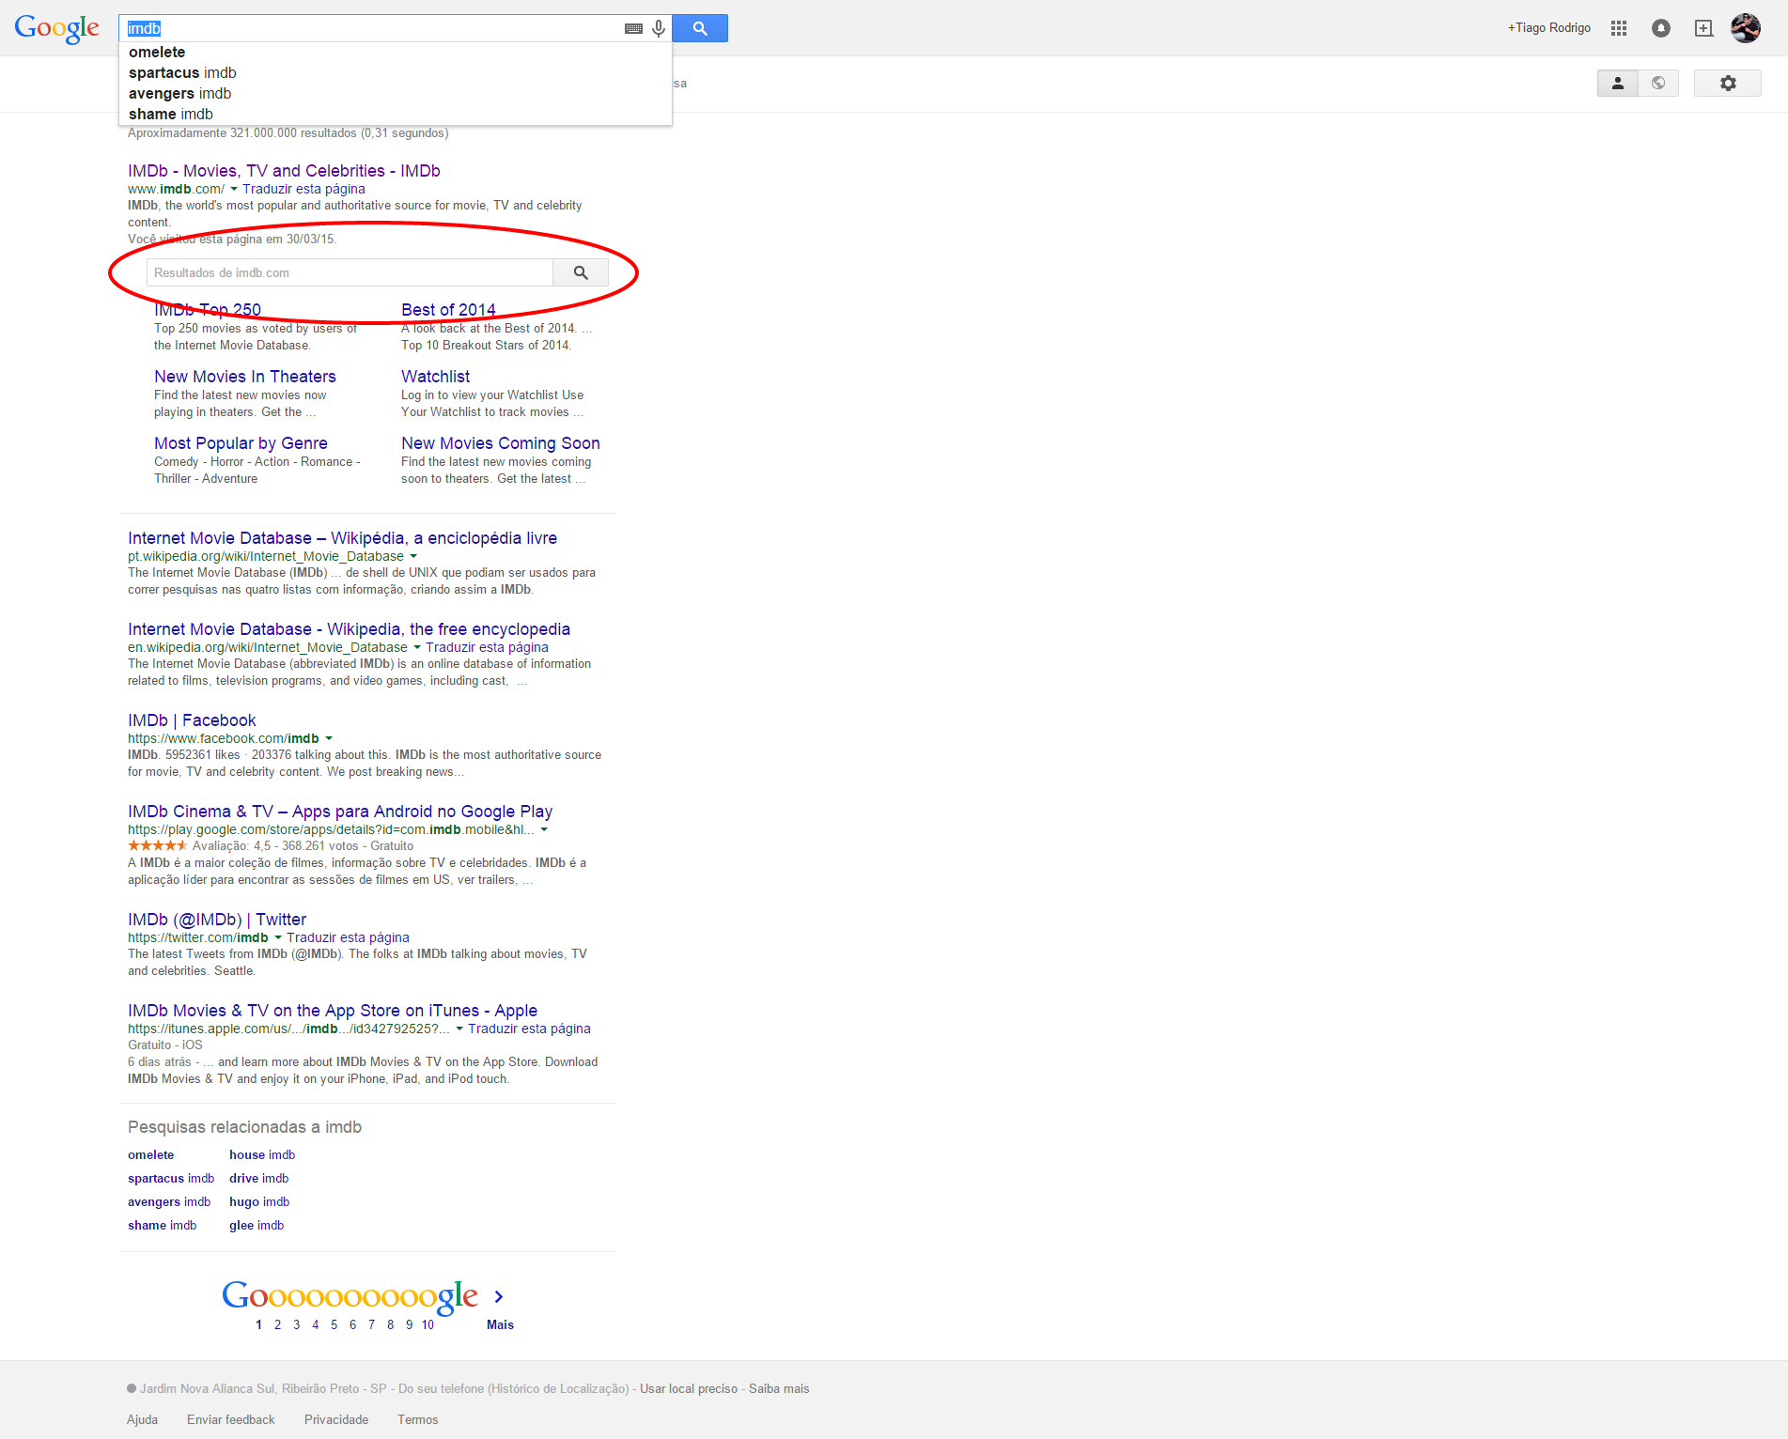
Task: Open the settings gear button
Action: 1728,83
